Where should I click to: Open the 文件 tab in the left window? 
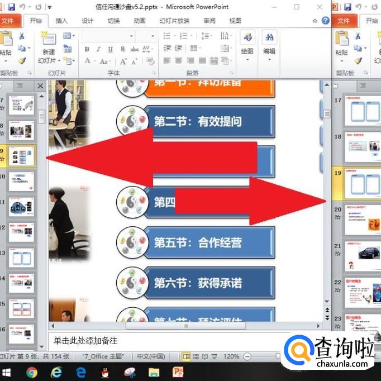point(9,21)
